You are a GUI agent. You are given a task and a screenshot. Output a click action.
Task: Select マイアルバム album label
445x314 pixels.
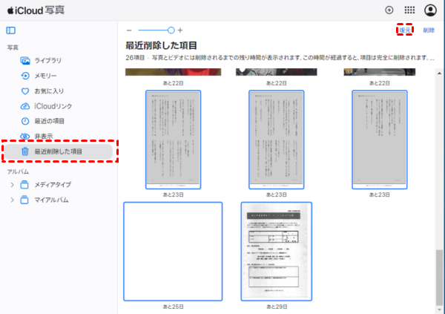(51, 200)
